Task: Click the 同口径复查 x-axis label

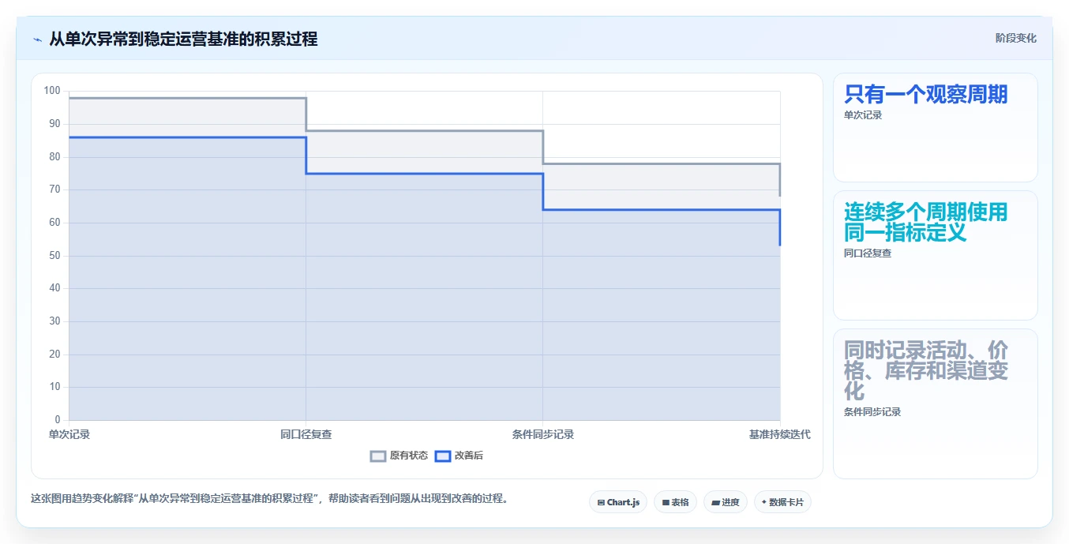Action: point(306,434)
